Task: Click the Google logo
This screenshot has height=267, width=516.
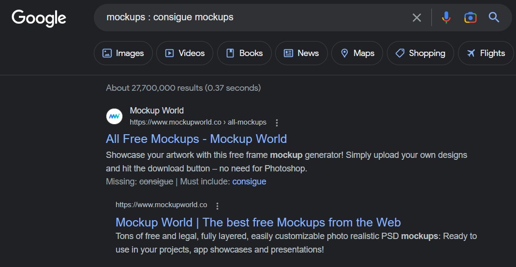Action: pyautogui.click(x=39, y=18)
